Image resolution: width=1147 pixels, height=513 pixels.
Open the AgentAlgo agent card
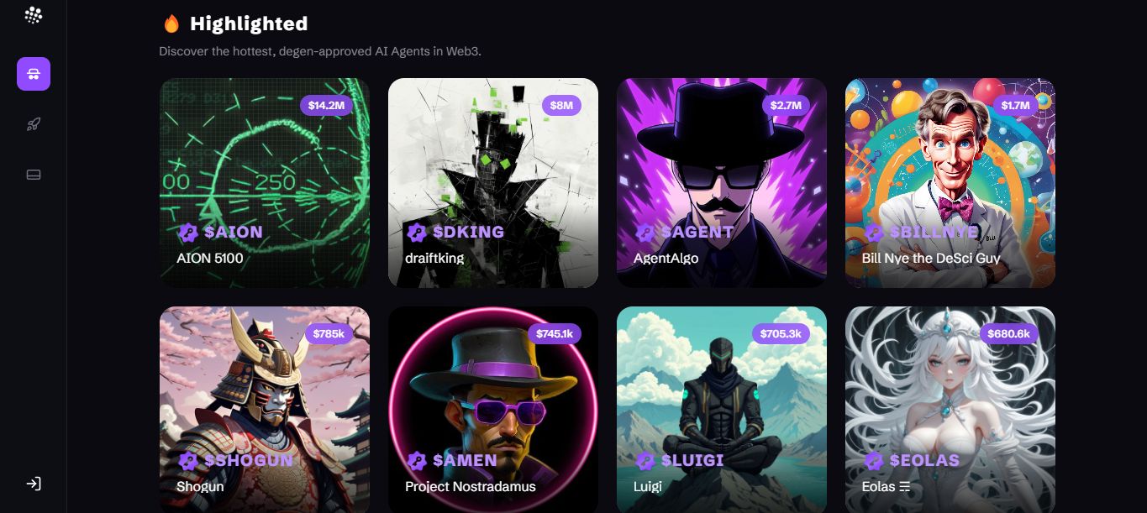(x=722, y=183)
